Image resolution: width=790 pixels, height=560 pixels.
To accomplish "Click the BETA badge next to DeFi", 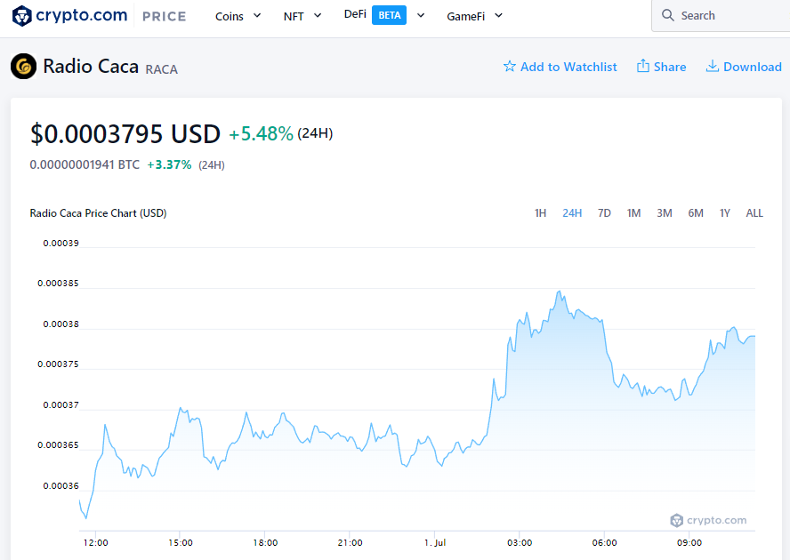I will coord(389,15).
